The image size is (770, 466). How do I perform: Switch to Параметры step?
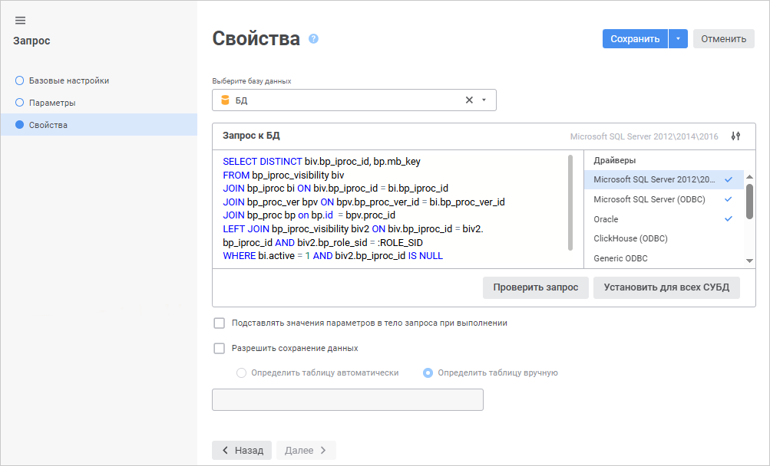[x=51, y=103]
